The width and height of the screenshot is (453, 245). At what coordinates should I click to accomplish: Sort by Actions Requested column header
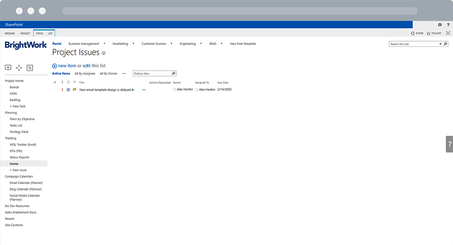pos(160,83)
